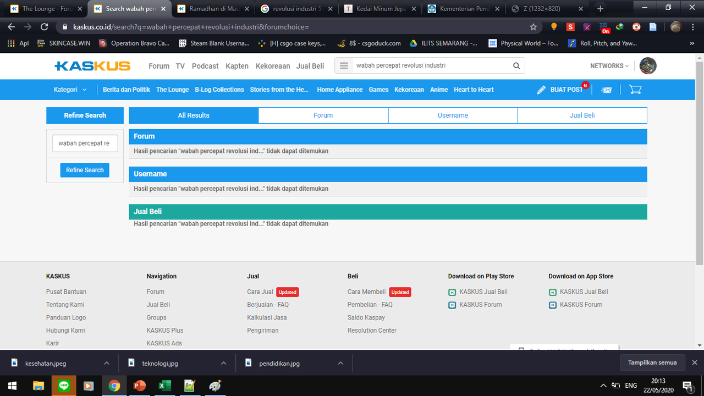
Task: Expand pendidikan.jpg download options
Action: point(340,363)
